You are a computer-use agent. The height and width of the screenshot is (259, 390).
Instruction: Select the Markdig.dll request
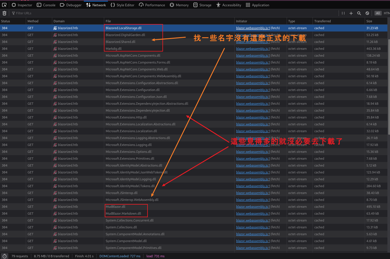[194, 49]
